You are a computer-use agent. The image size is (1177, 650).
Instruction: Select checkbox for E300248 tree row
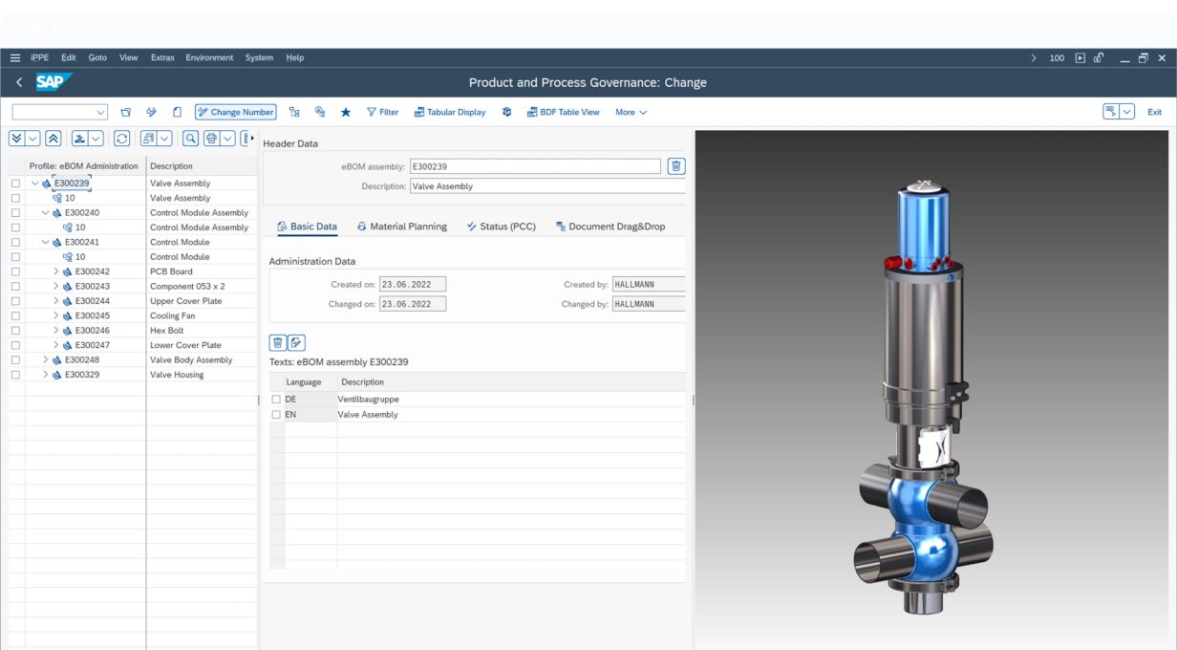[x=15, y=360]
